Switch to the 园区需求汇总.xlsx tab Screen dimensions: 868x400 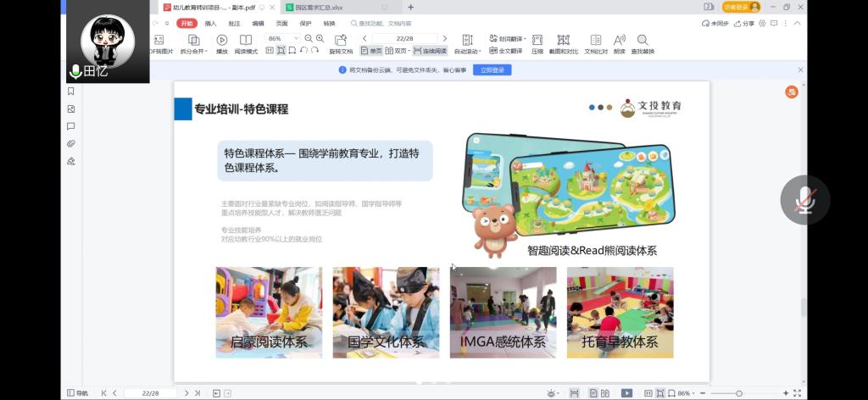[319, 7]
